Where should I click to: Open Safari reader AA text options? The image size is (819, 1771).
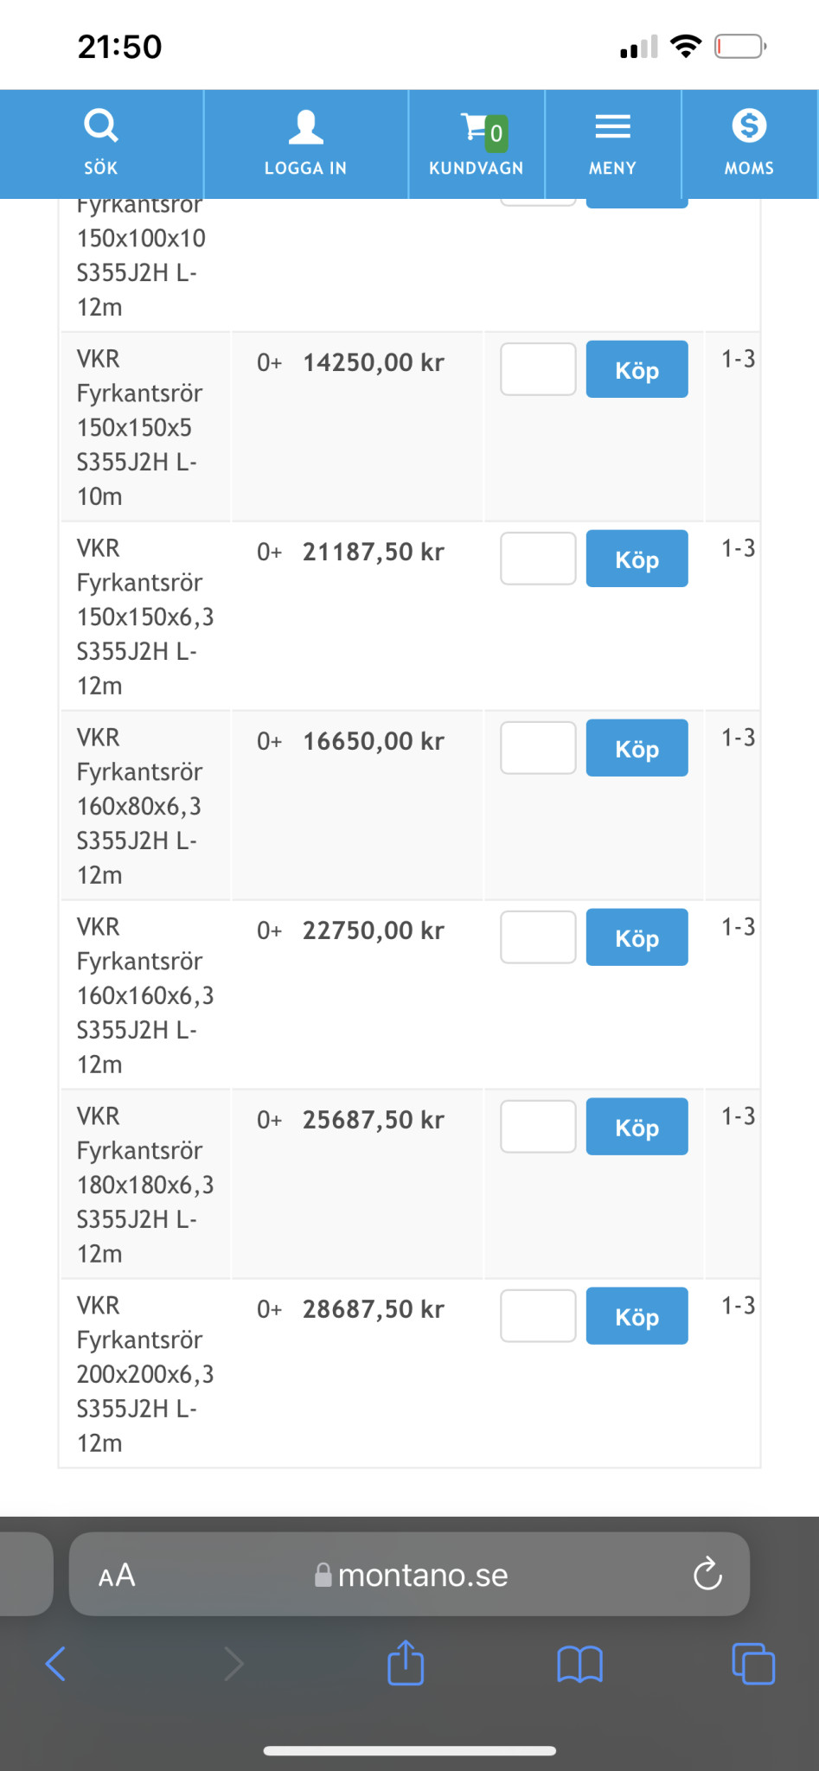point(117,1575)
